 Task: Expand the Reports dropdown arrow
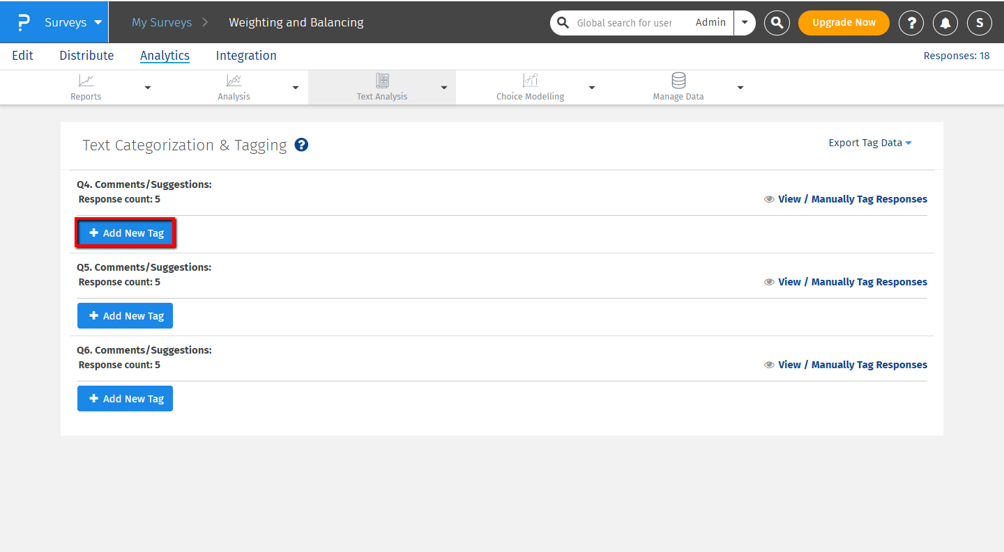(147, 88)
